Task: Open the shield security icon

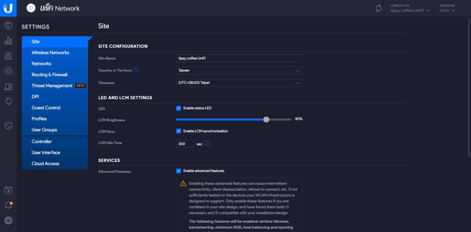Action: (8, 126)
